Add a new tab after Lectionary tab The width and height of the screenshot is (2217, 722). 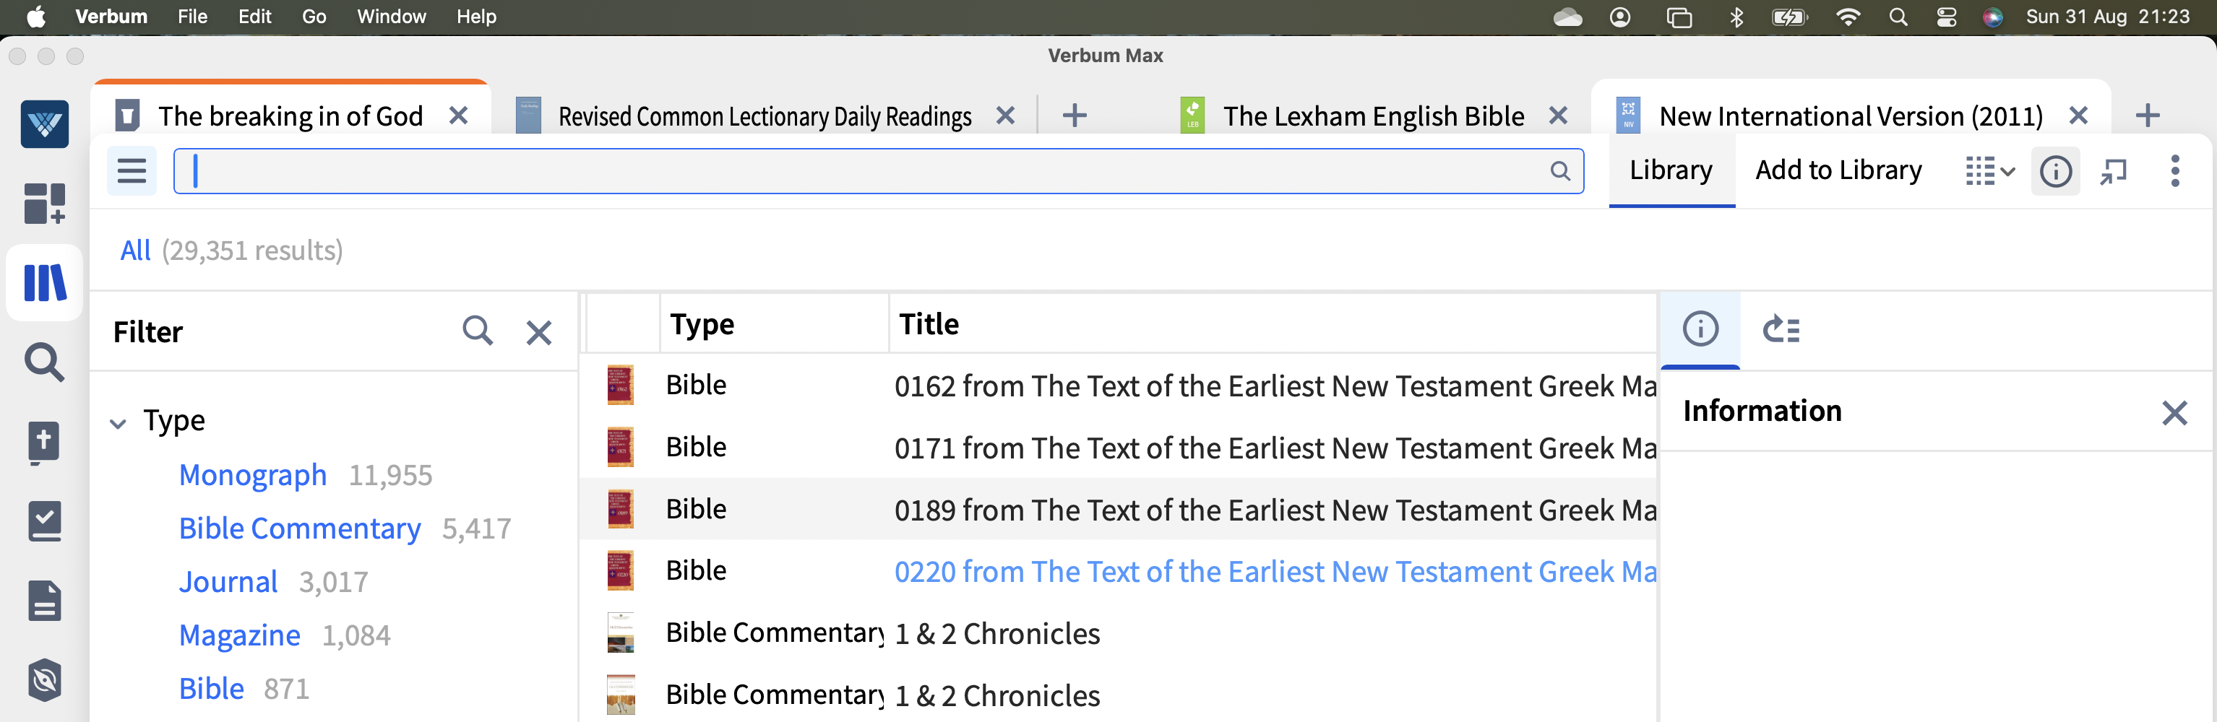click(x=1074, y=116)
